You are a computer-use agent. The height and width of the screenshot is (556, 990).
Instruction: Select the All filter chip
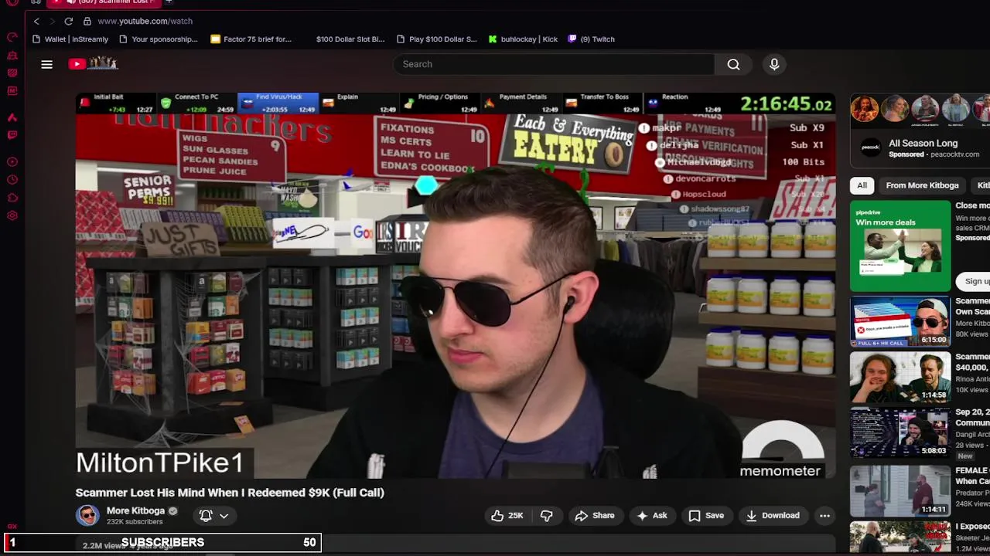click(862, 185)
